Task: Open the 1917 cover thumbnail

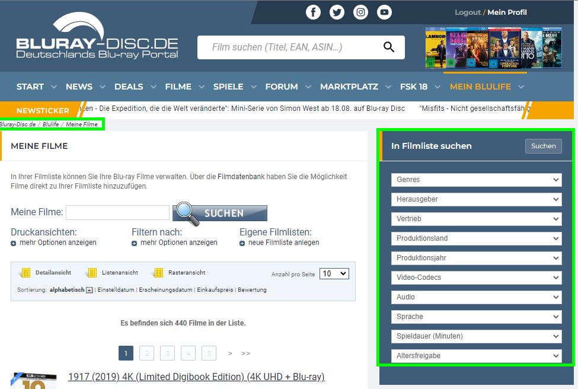Action: (x=34, y=381)
